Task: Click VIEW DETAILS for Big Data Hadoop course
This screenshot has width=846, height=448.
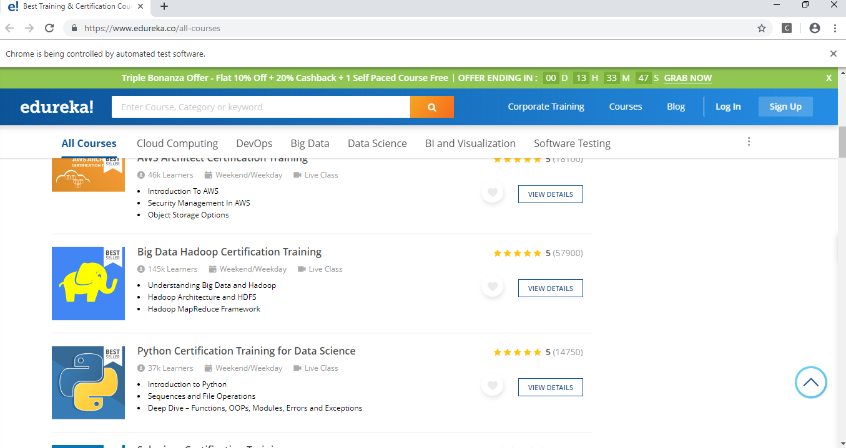Action: pos(550,288)
